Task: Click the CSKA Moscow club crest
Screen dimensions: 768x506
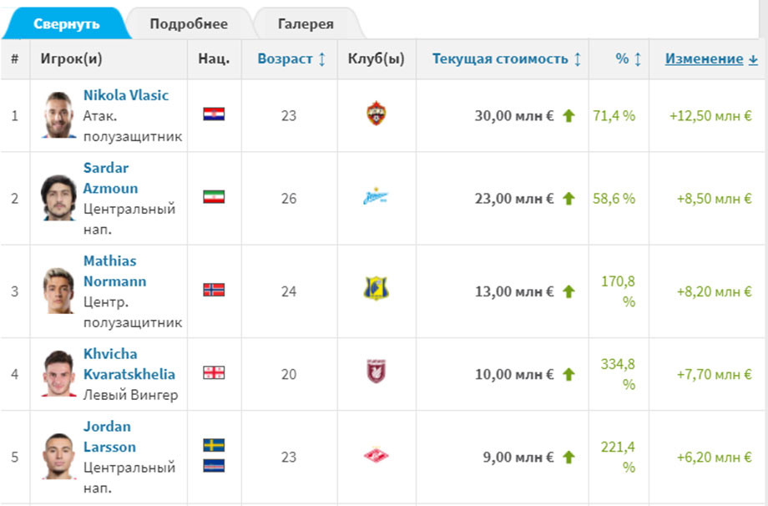Action: tap(376, 114)
